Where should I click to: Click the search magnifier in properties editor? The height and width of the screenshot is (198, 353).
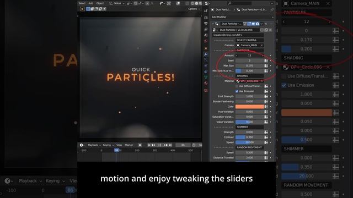pyautogui.click(x=229, y=3)
